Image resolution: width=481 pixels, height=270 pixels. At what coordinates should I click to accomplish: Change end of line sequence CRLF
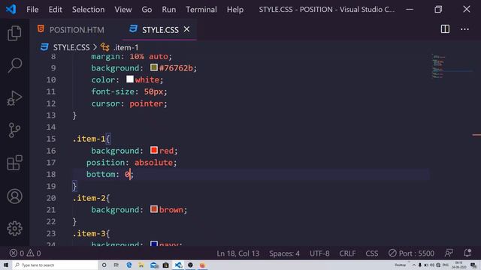click(347, 253)
